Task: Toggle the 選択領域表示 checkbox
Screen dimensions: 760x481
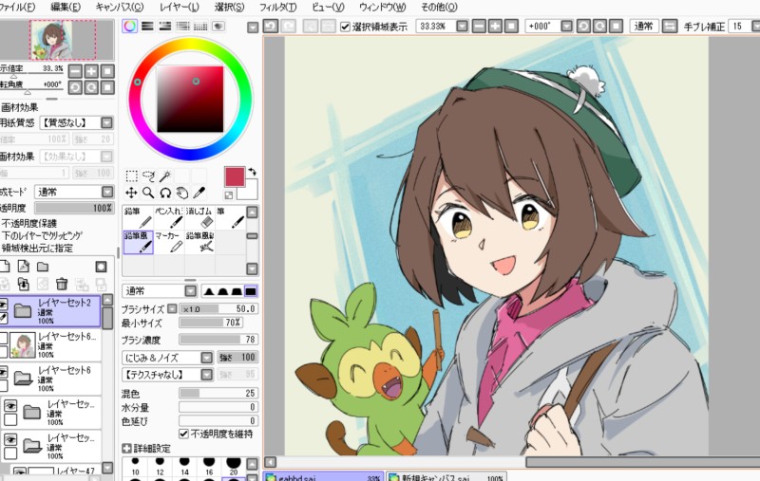Action: tap(345, 27)
